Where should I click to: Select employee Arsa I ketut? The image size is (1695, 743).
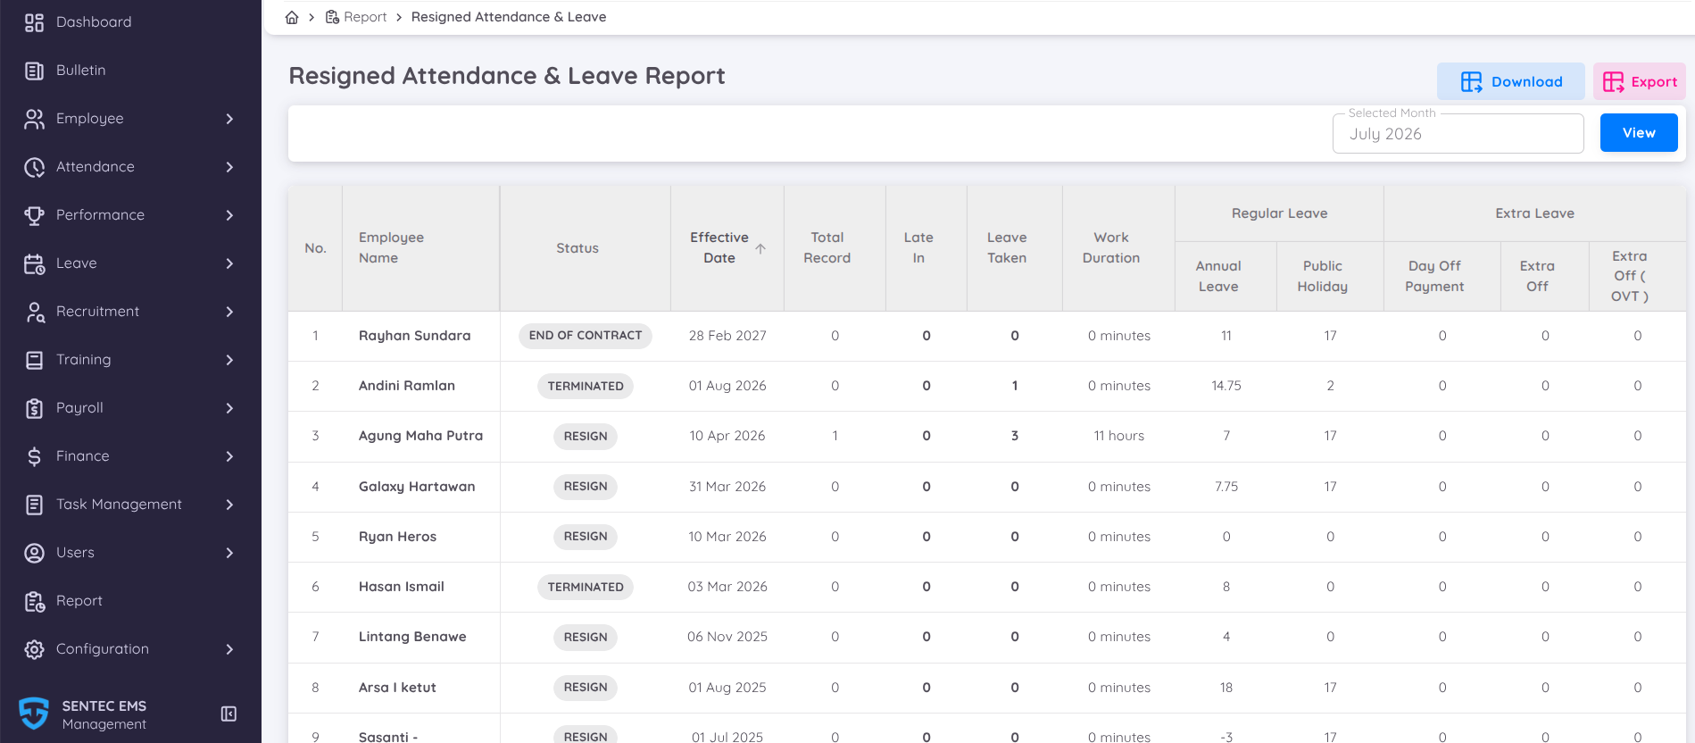[397, 688]
